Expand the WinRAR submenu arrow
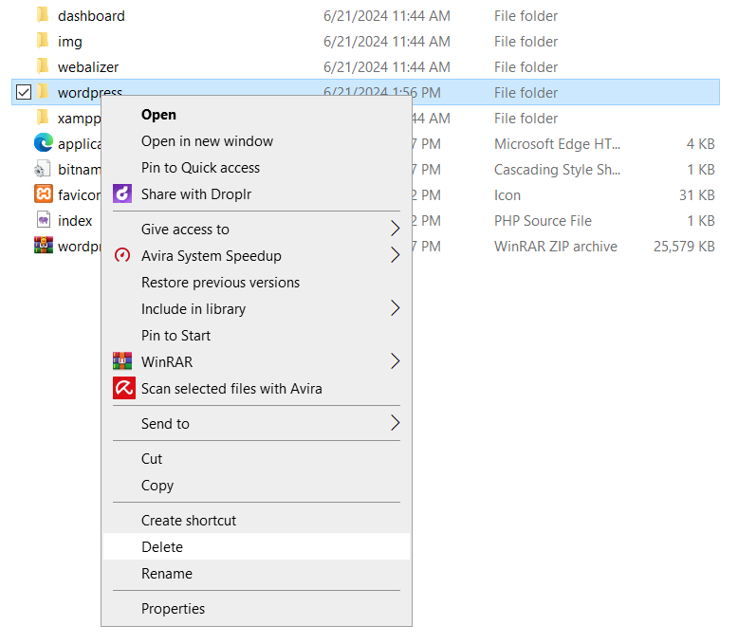The image size is (738, 644). click(x=395, y=361)
